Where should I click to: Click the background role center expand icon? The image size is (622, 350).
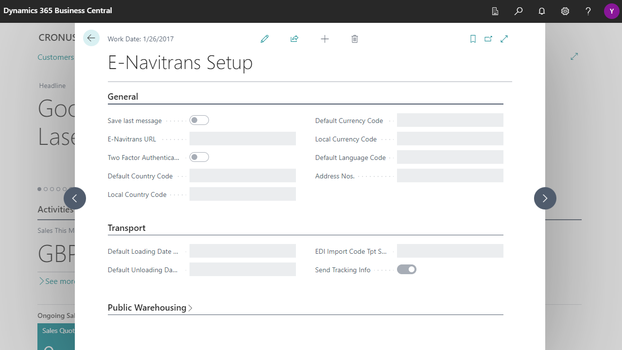click(574, 56)
